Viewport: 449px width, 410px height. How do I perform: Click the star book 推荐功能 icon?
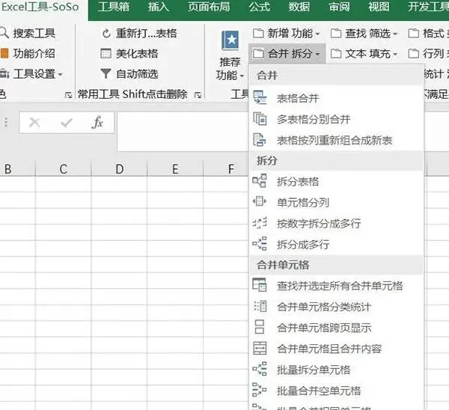coord(230,40)
